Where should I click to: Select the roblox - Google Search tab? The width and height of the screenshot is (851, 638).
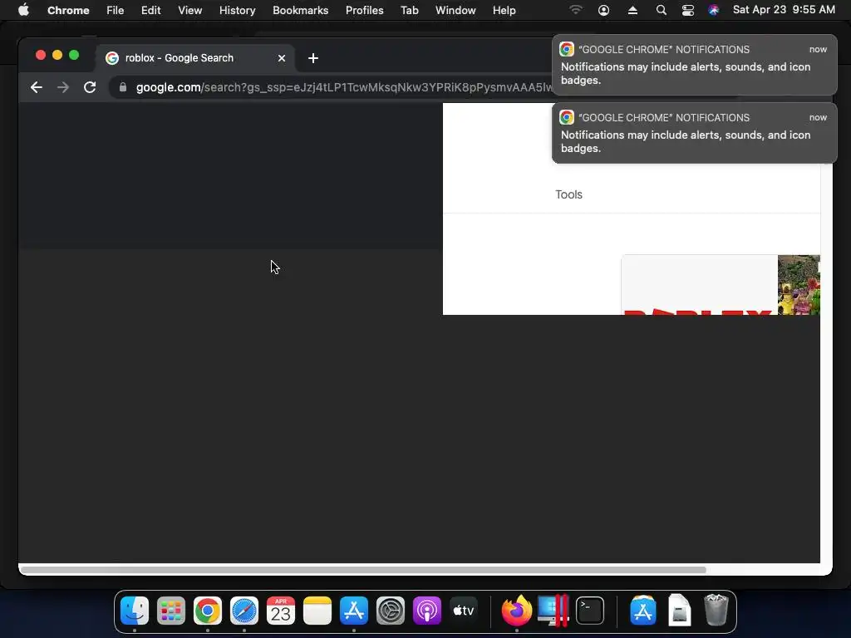196,58
